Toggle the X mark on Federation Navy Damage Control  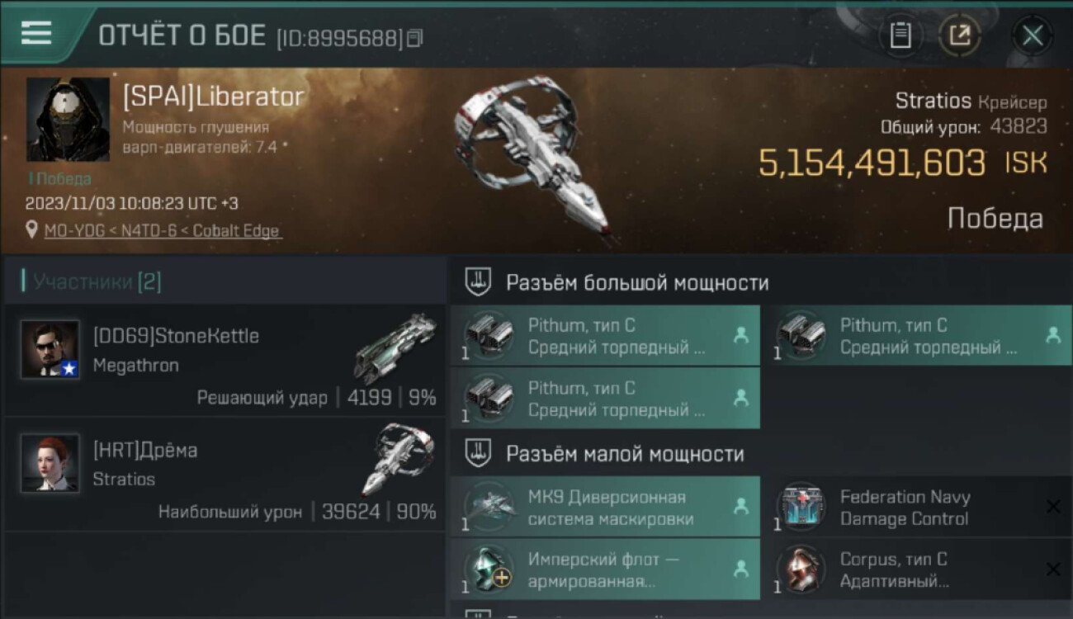pos(1053,506)
